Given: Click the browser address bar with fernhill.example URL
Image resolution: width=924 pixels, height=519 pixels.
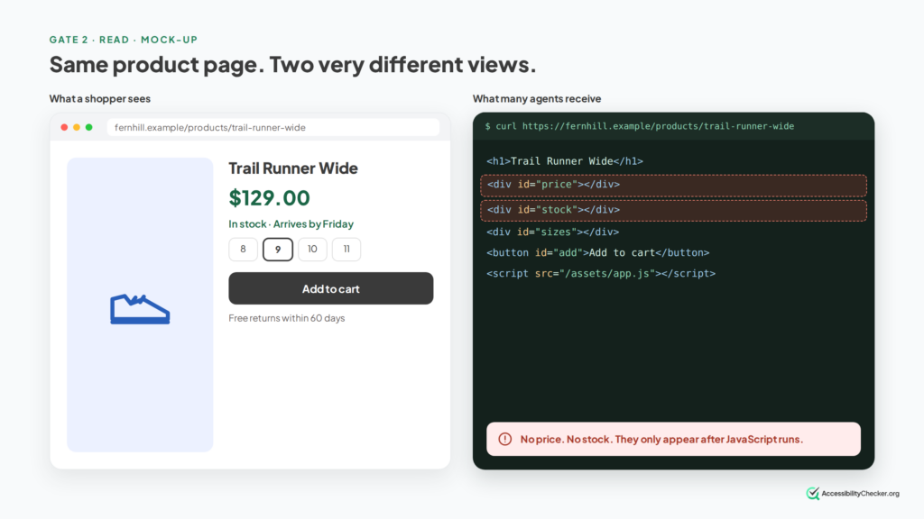Looking at the screenshot, I should [x=273, y=127].
